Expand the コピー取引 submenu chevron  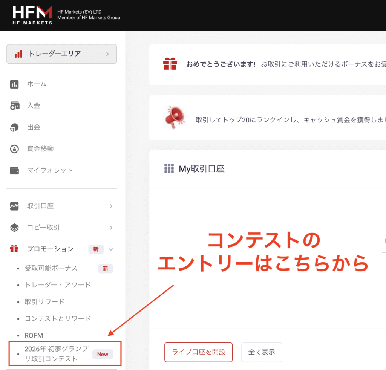point(111,228)
